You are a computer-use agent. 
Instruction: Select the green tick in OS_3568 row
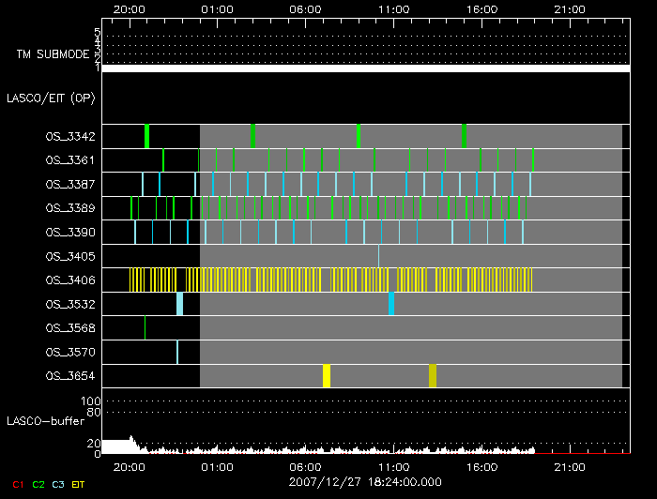(x=145, y=327)
